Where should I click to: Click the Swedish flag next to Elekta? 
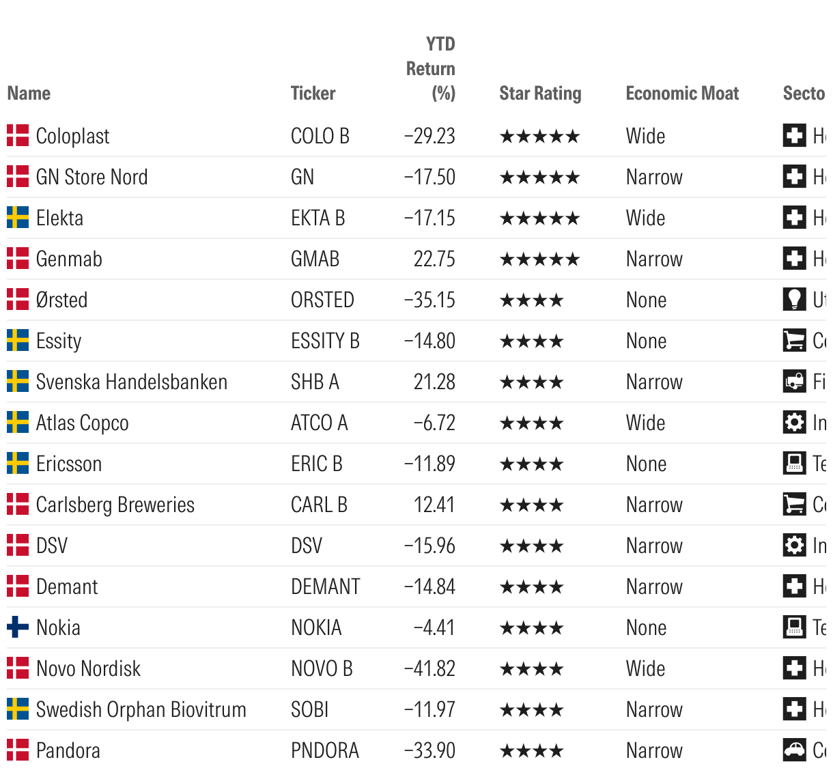tap(18, 217)
